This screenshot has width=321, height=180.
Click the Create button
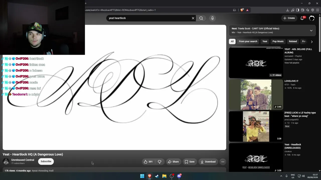(289, 18)
